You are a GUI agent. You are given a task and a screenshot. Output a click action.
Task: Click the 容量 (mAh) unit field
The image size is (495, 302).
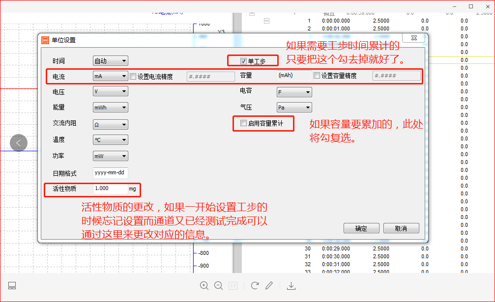pyautogui.click(x=294, y=76)
